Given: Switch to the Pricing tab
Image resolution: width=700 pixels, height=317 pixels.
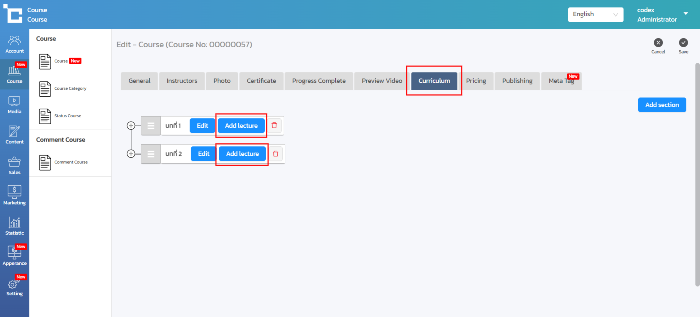Looking at the screenshot, I should (x=476, y=81).
